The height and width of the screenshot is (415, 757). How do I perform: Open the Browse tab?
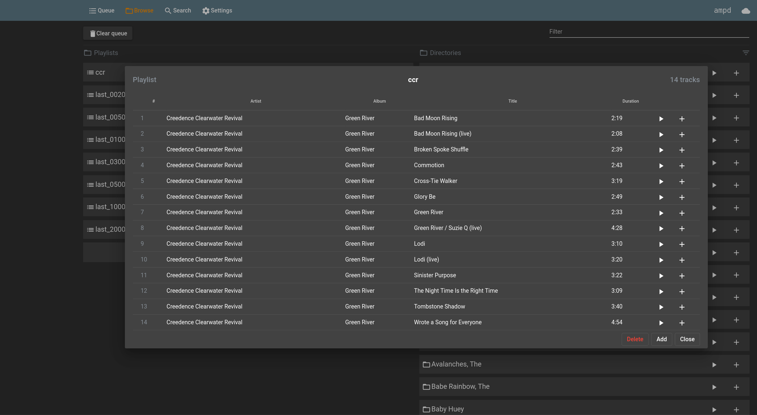click(x=139, y=10)
